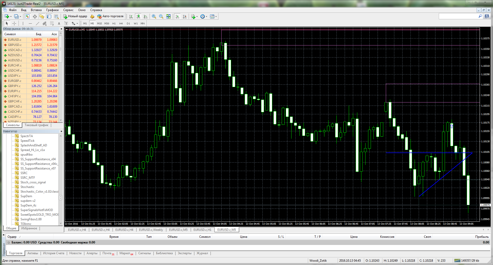Select GBPUSD.c row in Market Watch
493x265 pixels.
click(x=31, y=45)
